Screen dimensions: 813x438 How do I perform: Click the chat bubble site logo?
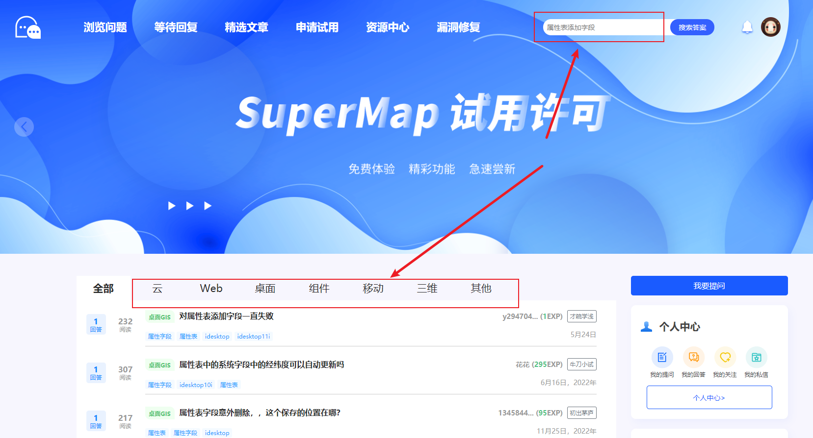(x=28, y=27)
